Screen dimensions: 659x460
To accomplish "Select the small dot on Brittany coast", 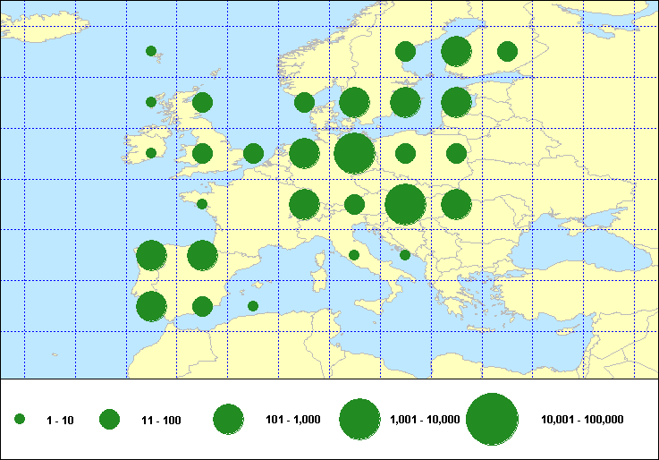I will click(202, 204).
